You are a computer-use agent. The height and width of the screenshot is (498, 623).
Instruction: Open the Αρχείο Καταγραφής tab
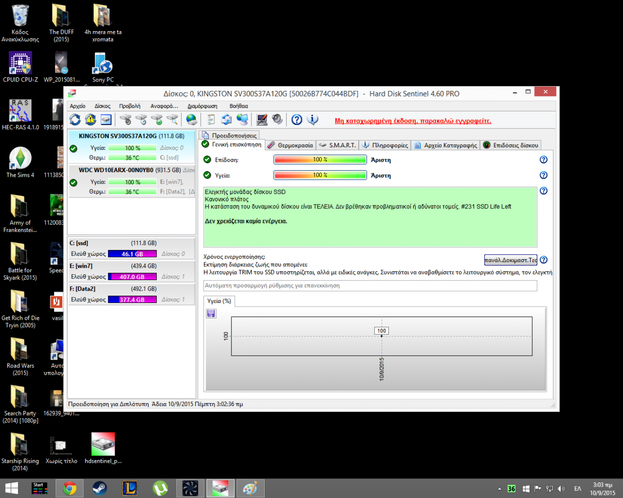click(445, 145)
